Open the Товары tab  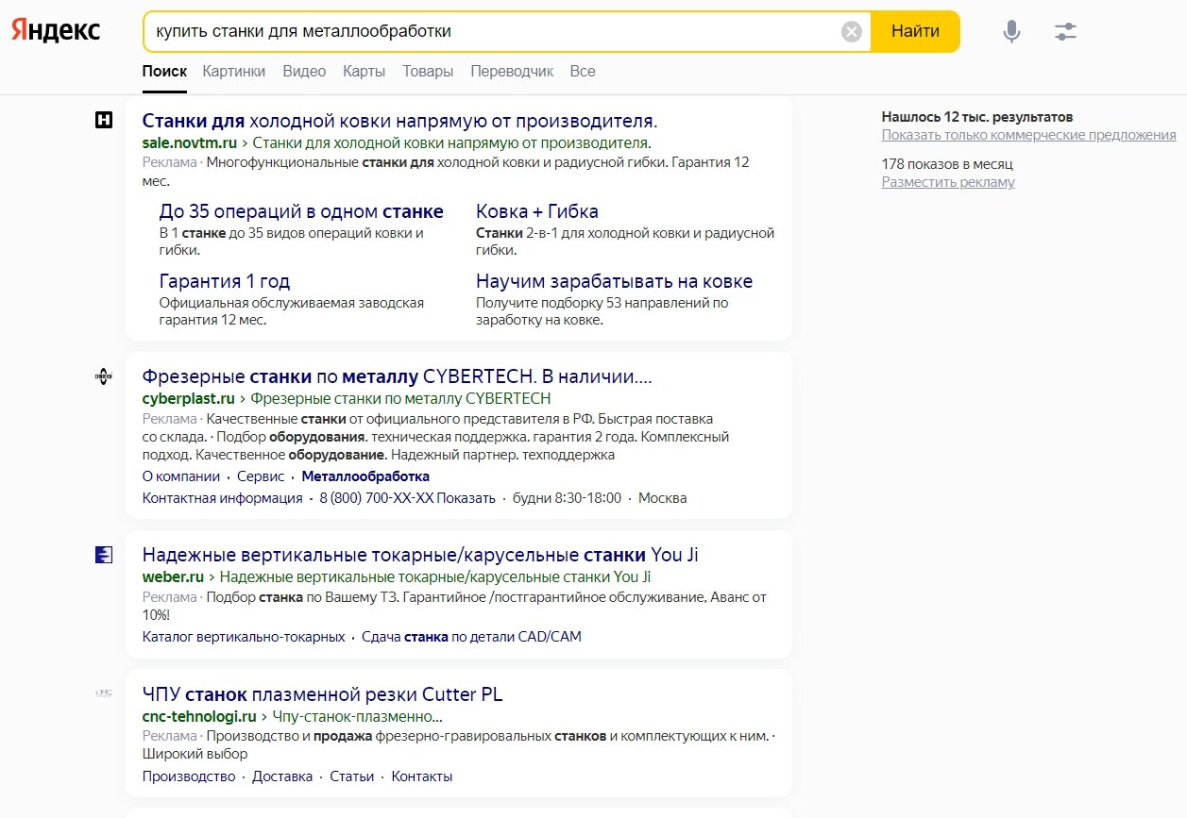pyautogui.click(x=428, y=72)
